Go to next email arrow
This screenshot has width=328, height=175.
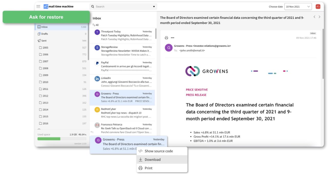(320, 17)
